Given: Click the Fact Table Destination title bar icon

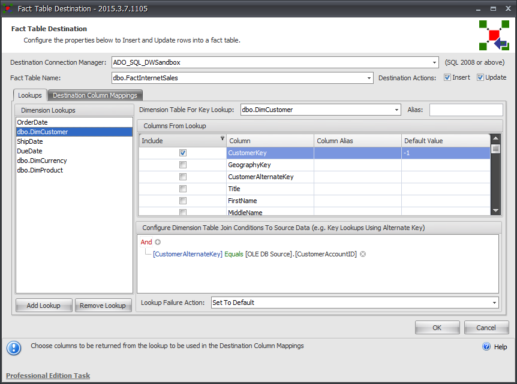Looking at the screenshot, I should pos(7,8).
